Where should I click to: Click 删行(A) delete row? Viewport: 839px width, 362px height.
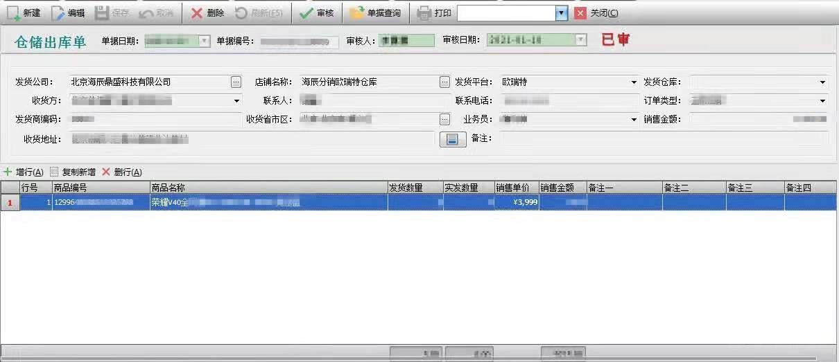[122, 172]
